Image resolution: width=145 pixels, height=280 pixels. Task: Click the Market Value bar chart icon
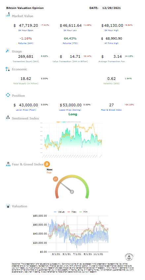tap(8, 15)
